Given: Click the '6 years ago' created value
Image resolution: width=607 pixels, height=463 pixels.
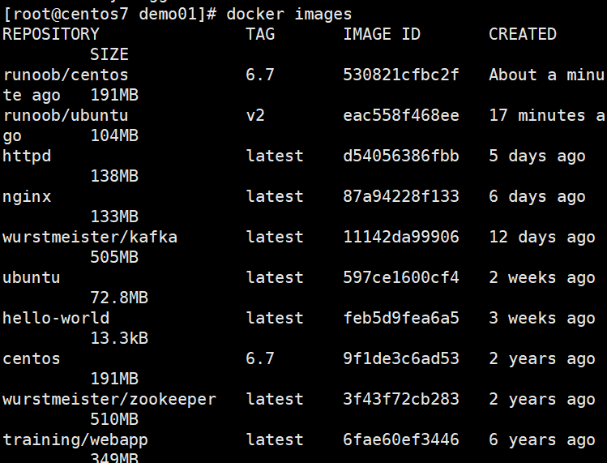Looking at the screenshot, I should pos(542,440).
